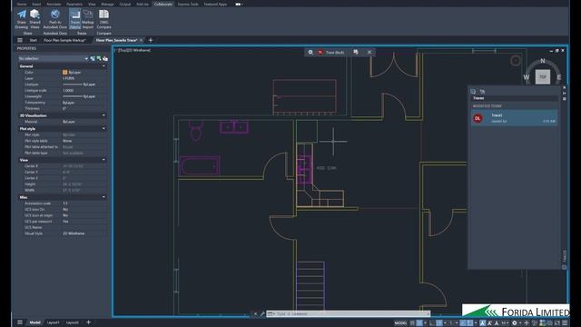Open the layout tabs hamburger menu
Screen dimensions: 581x327
point(20,322)
